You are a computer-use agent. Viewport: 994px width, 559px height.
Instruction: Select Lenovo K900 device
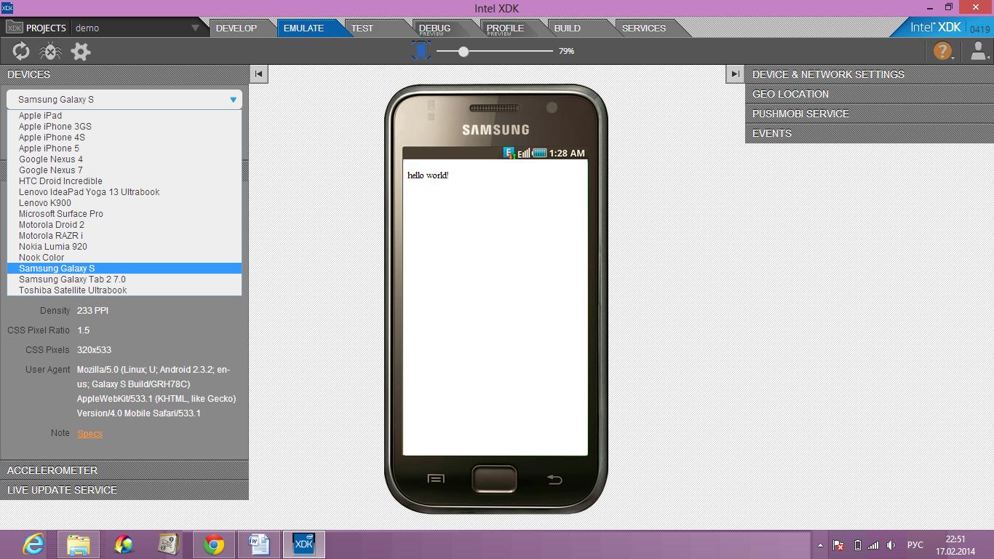click(124, 203)
